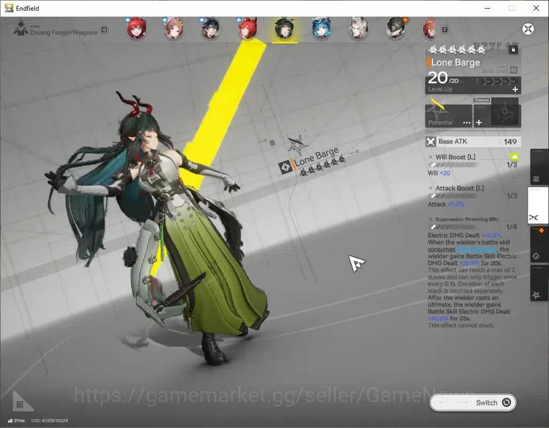Click the six-star rarity row
The height and width of the screenshot is (428, 549).
[x=456, y=50]
